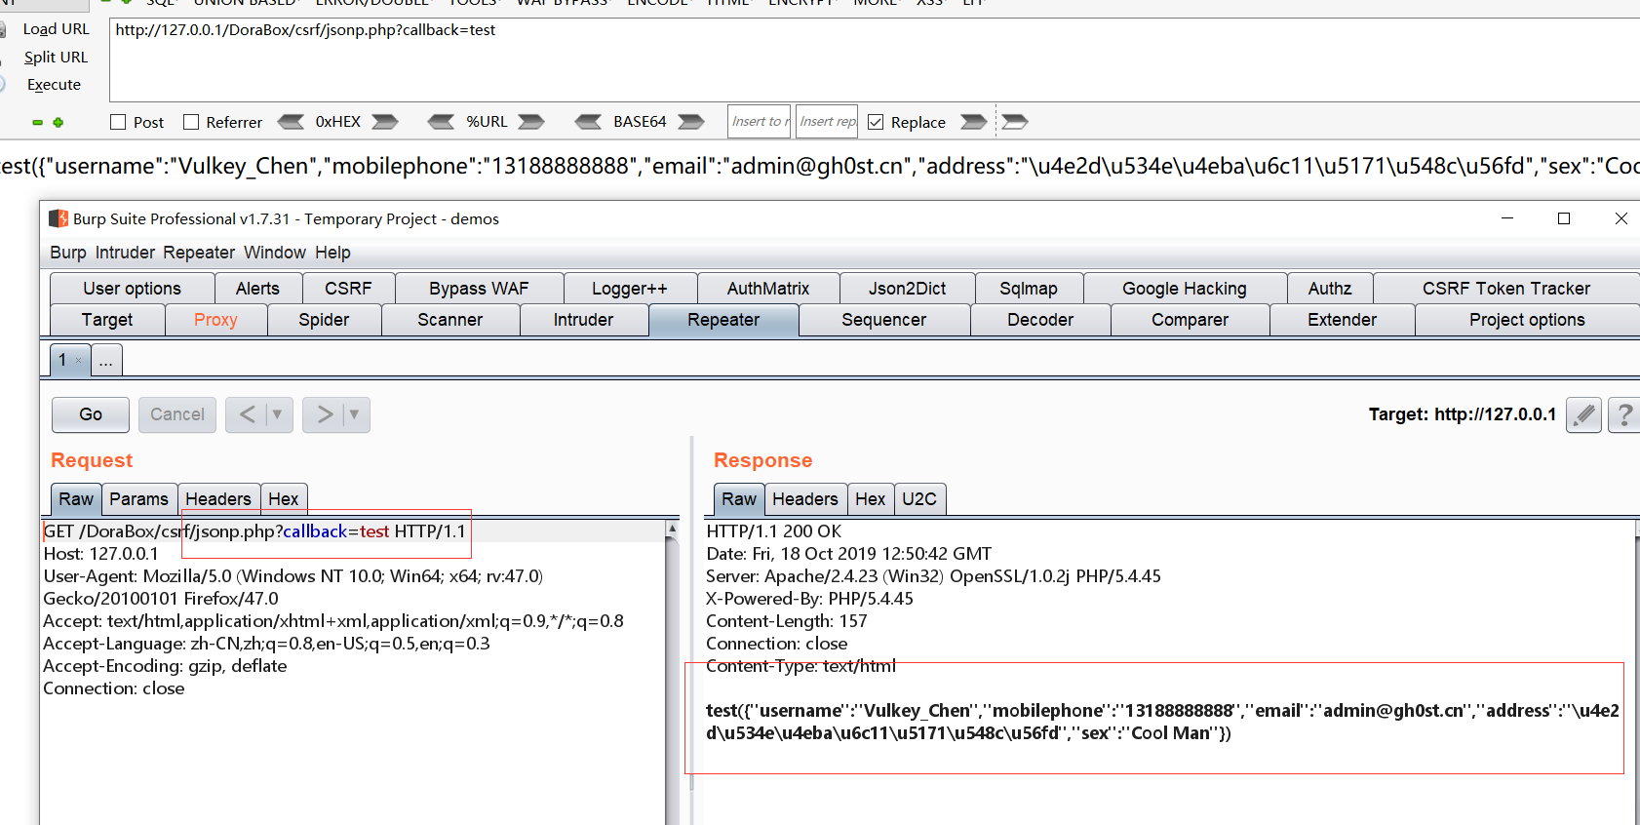The width and height of the screenshot is (1640, 825).
Task: Click the green plus icon in HackBar
Action: tap(59, 123)
